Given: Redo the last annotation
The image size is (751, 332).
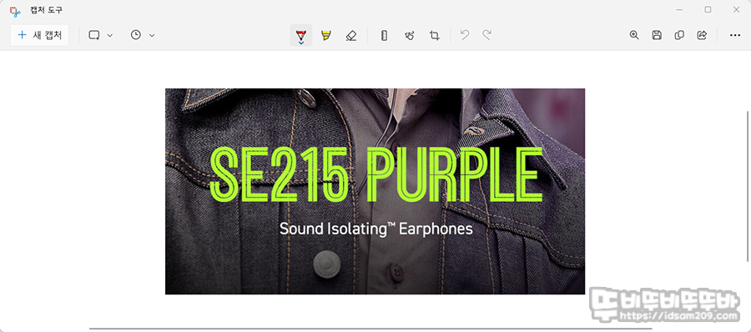Looking at the screenshot, I should click(x=486, y=35).
